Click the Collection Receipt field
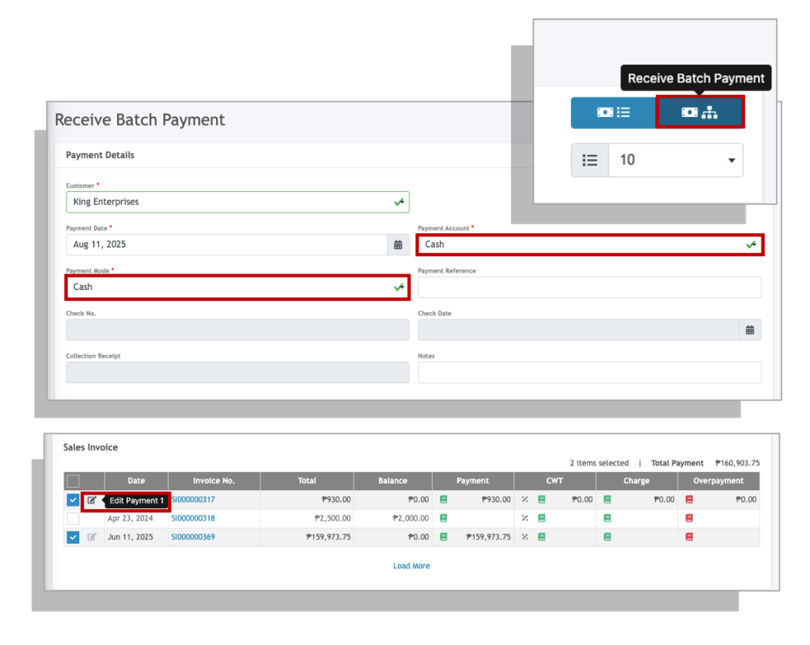Viewport: 810px width, 645px height. click(237, 372)
